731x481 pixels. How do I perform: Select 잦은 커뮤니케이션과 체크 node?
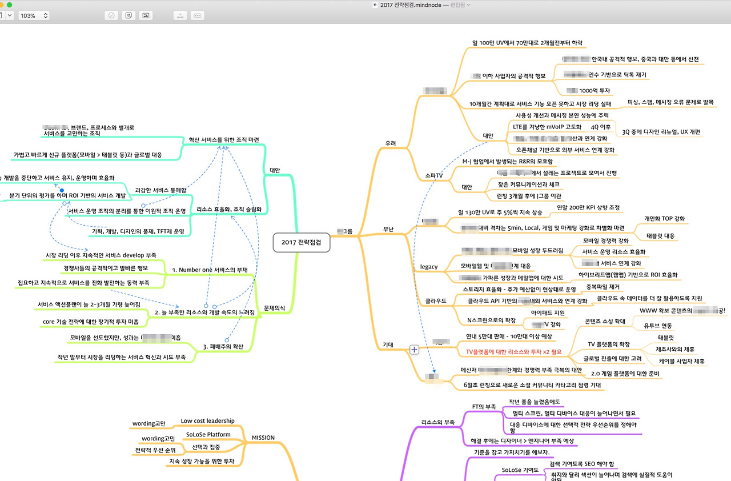pos(529,185)
